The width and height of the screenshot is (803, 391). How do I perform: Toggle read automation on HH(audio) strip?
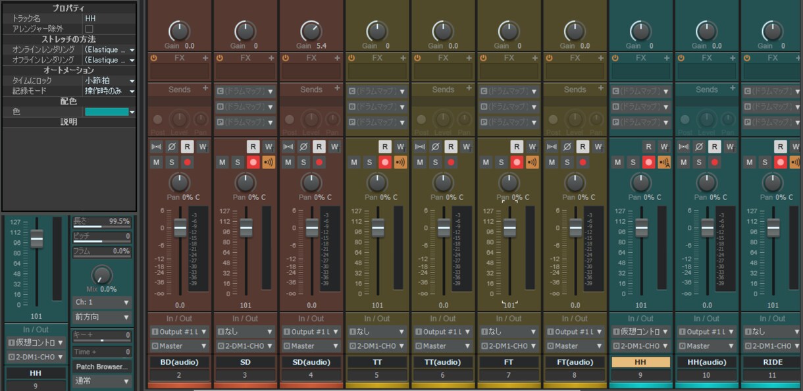click(714, 147)
